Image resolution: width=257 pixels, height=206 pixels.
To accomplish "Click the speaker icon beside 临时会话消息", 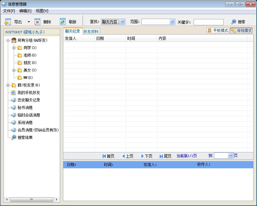I will pos(14,115).
